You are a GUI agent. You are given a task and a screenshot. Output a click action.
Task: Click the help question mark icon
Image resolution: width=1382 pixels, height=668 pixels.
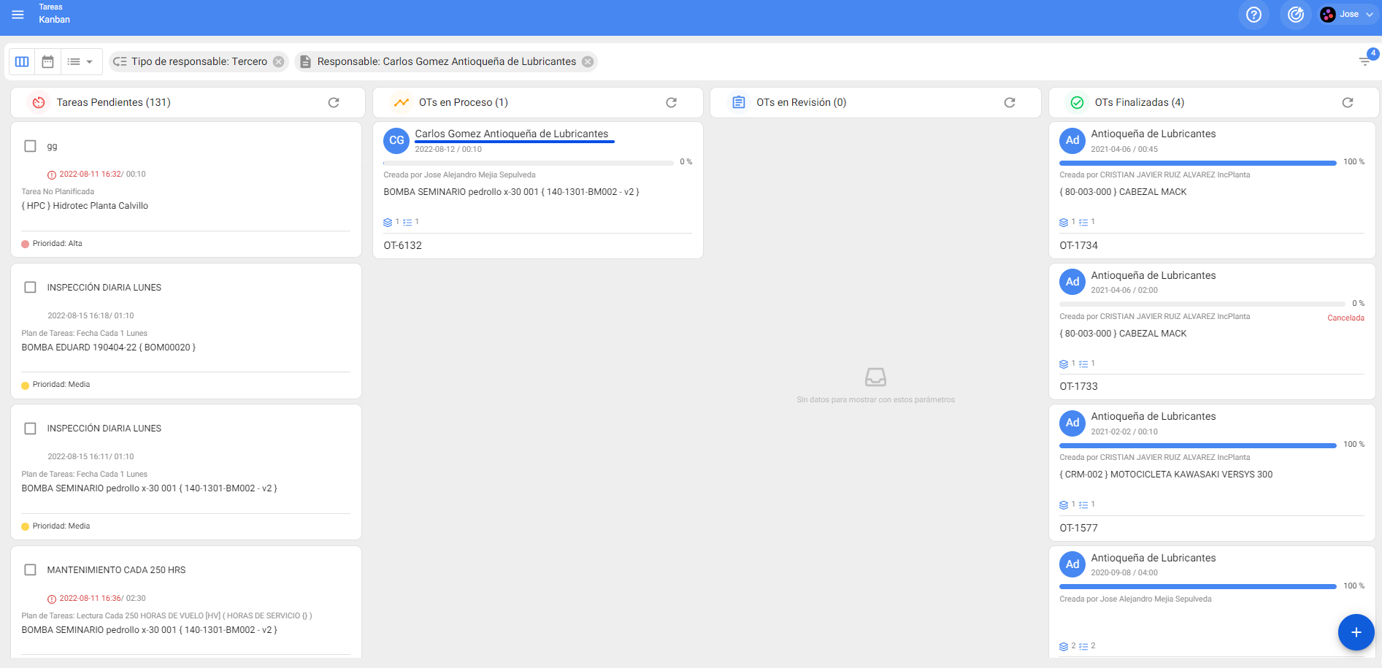(1254, 15)
